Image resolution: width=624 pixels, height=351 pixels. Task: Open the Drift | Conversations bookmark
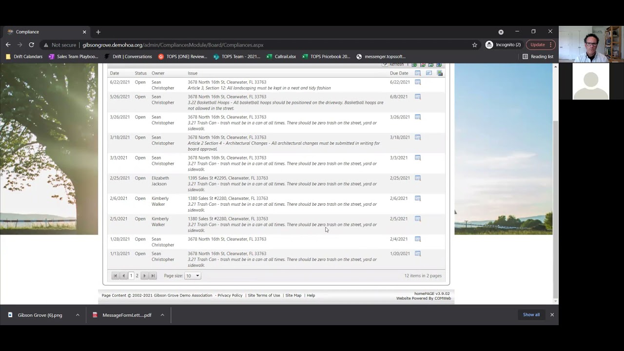(128, 57)
